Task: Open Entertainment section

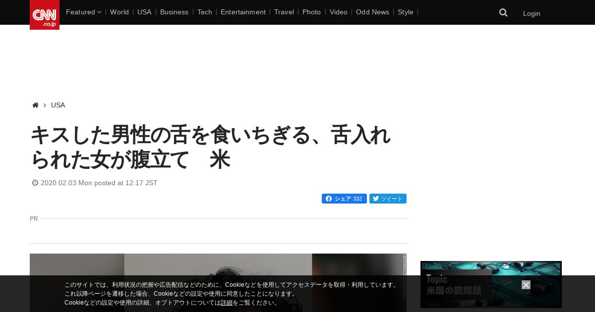Action: pos(243,12)
